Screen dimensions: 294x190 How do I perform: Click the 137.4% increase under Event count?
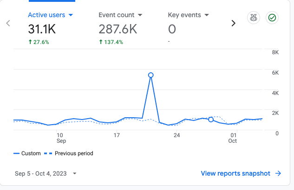point(111,42)
